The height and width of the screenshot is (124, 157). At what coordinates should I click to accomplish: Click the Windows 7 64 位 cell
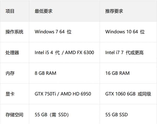click(53, 32)
